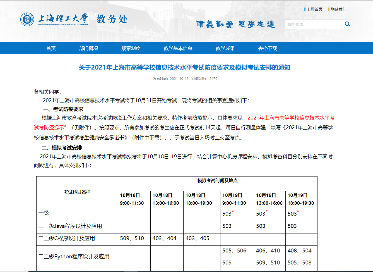Click the 教务处 header title

(112, 19)
